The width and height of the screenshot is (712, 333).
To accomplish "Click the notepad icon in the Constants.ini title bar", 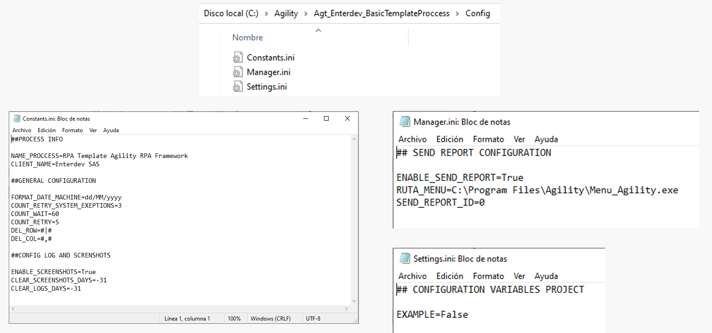I will coord(17,118).
